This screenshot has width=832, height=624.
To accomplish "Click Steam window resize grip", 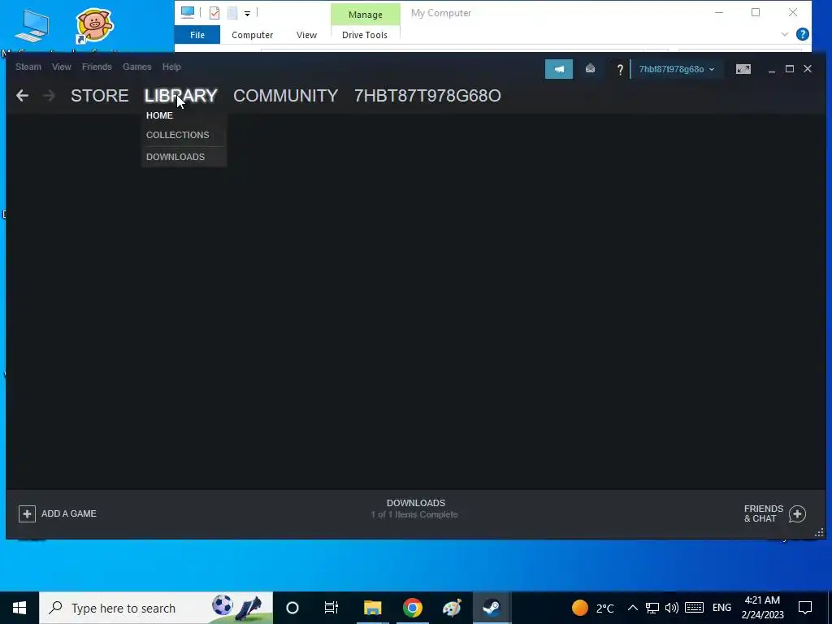I will [819, 532].
